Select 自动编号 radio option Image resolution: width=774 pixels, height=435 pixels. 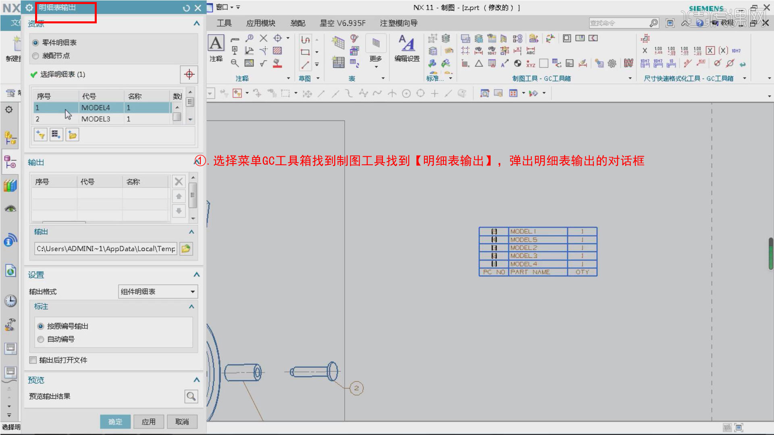point(40,339)
